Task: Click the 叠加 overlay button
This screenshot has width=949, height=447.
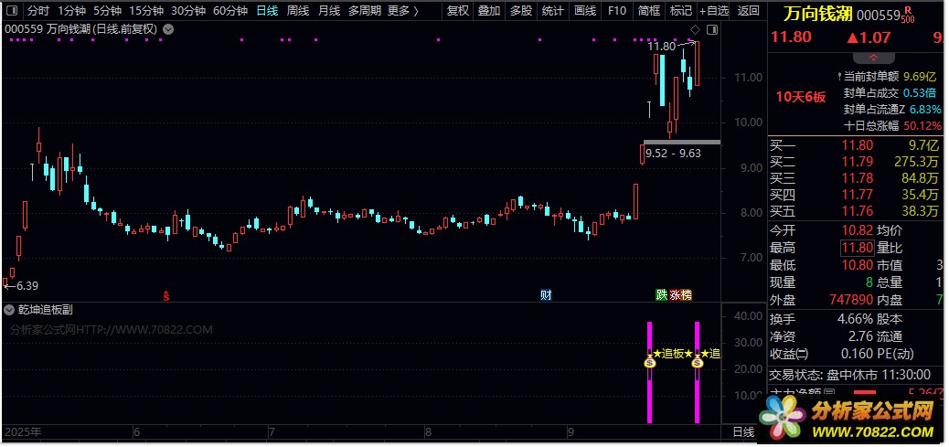Action: [x=489, y=11]
